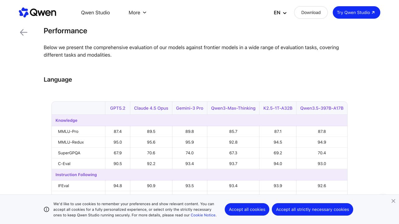Click the 95.9 value in MMLU-Redux
This screenshot has width=399, height=224.
190,142
